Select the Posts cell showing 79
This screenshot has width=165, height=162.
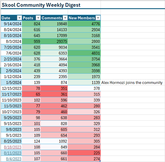point(31,112)
